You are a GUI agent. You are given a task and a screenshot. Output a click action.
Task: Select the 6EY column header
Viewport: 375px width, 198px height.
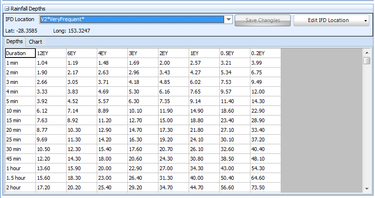tap(81, 53)
